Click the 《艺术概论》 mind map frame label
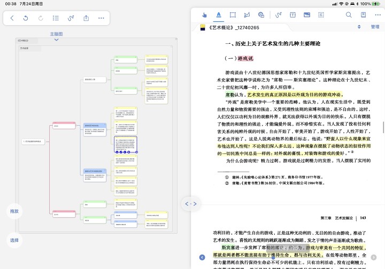This screenshot has height=269, width=385. 24,41
